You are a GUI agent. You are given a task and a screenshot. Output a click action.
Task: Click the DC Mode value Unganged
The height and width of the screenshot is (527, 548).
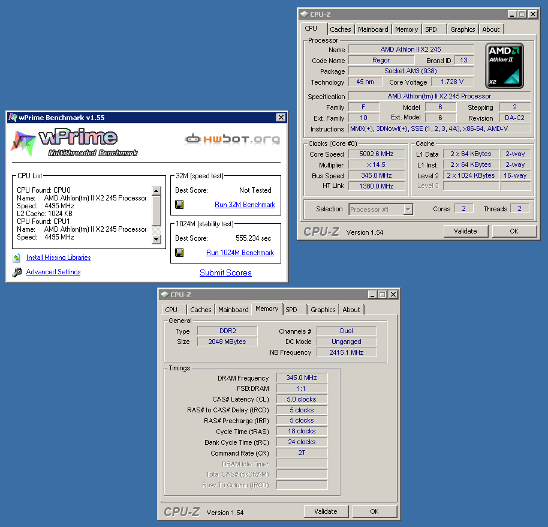pos(347,342)
